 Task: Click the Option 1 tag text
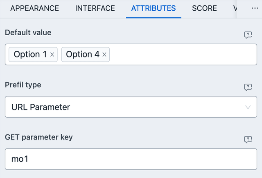pyautogui.click(x=30, y=55)
